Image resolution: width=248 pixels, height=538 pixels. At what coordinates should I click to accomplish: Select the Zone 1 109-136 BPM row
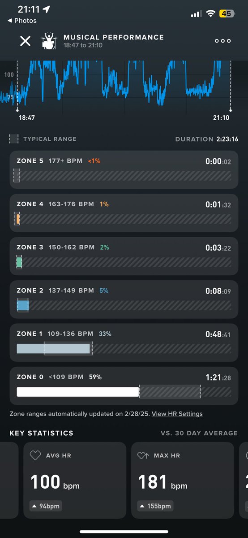point(124,343)
